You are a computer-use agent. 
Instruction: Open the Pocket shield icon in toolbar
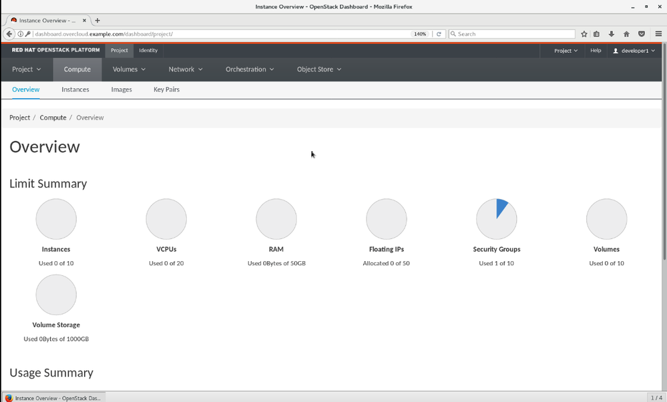point(642,34)
